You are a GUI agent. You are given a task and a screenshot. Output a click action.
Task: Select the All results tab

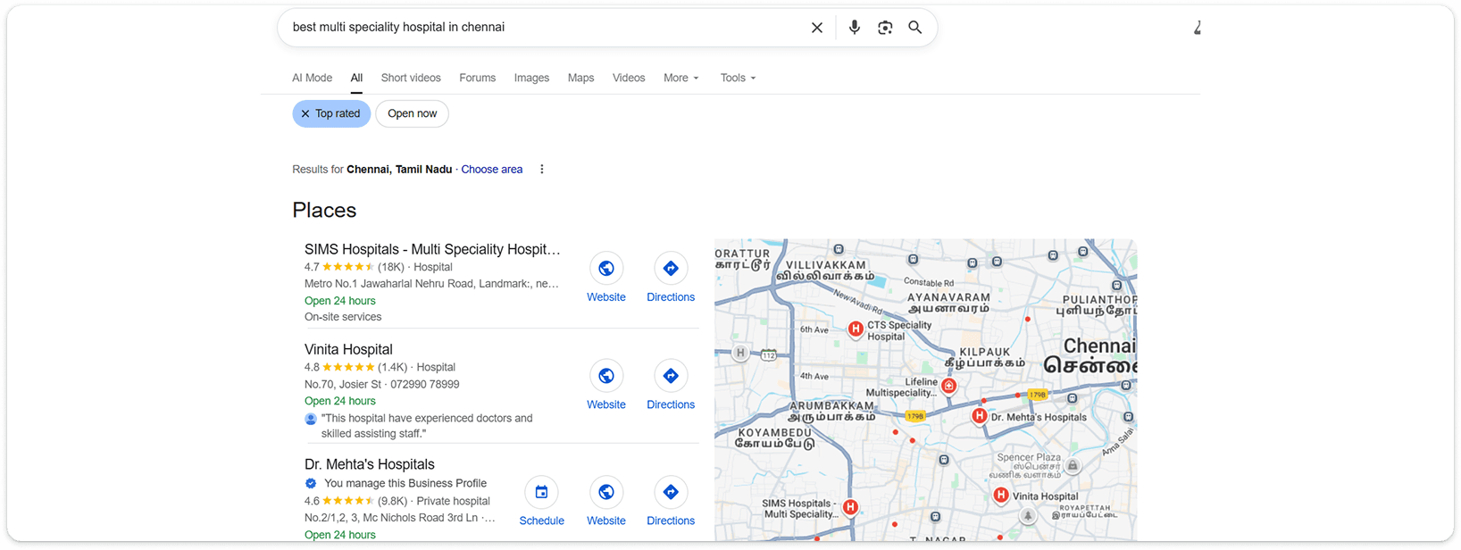pyautogui.click(x=356, y=78)
